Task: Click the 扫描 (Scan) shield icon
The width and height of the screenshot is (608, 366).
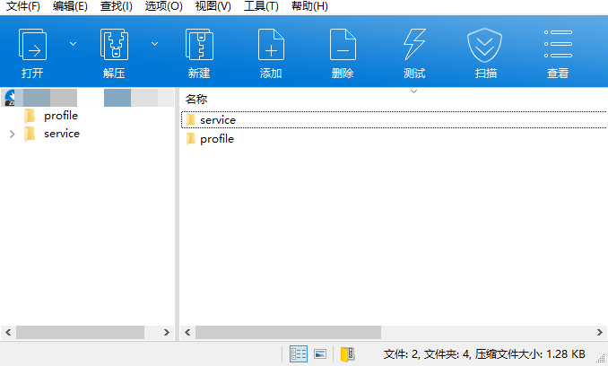Action: 484,45
